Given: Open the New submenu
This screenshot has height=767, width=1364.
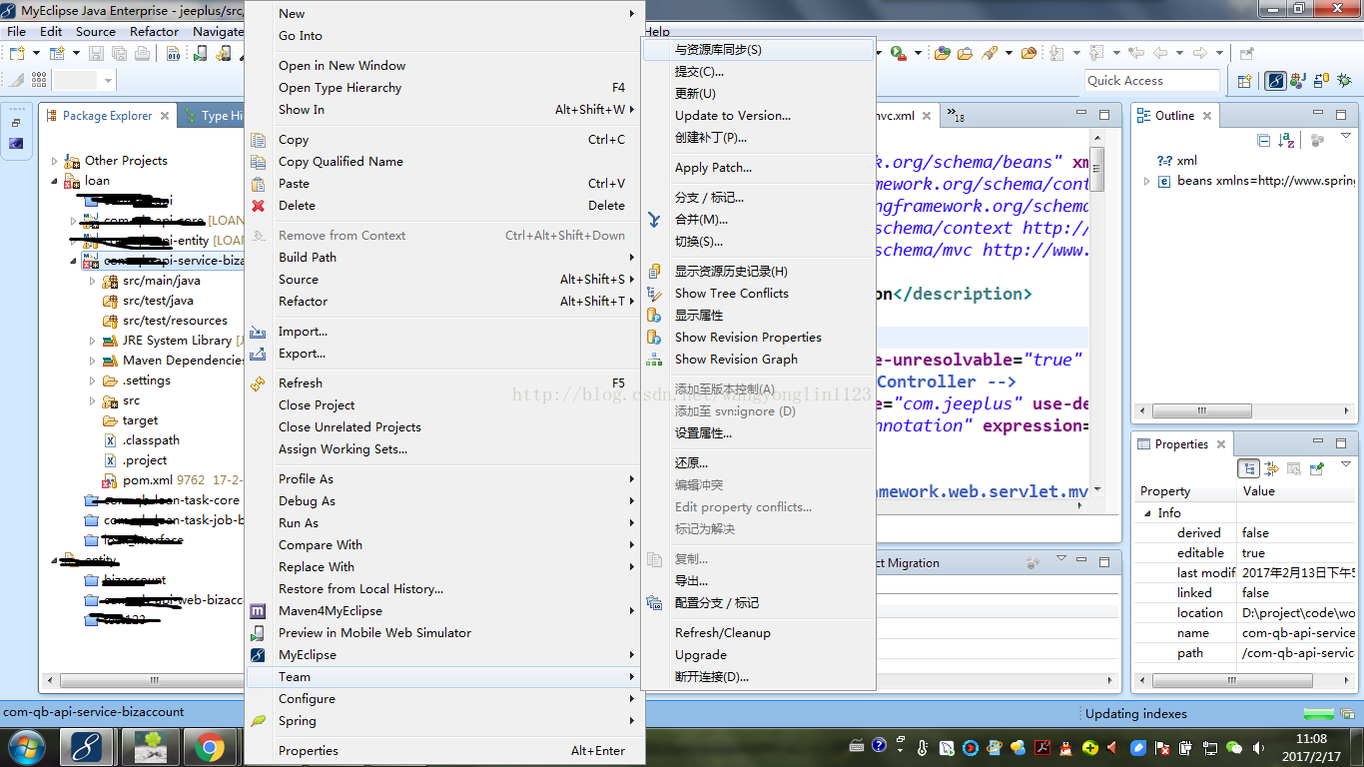Looking at the screenshot, I should (442, 14).
